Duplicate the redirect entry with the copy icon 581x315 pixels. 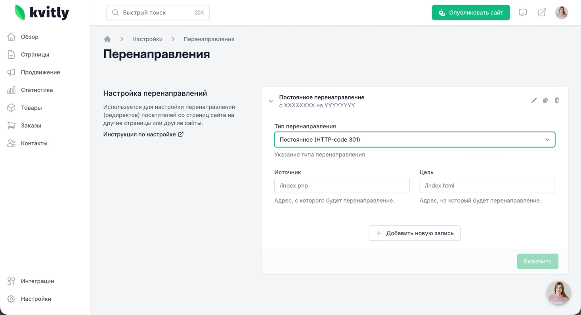coord(545,101)
